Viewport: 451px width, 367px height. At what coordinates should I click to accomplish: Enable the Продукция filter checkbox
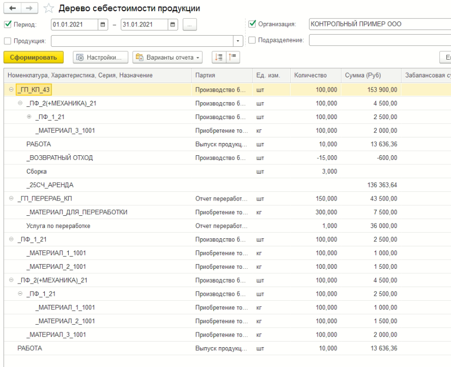[7, 41]
